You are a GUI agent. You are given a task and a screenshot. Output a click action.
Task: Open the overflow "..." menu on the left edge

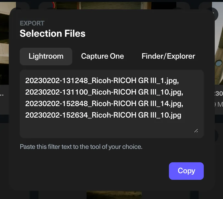point(2,95)
